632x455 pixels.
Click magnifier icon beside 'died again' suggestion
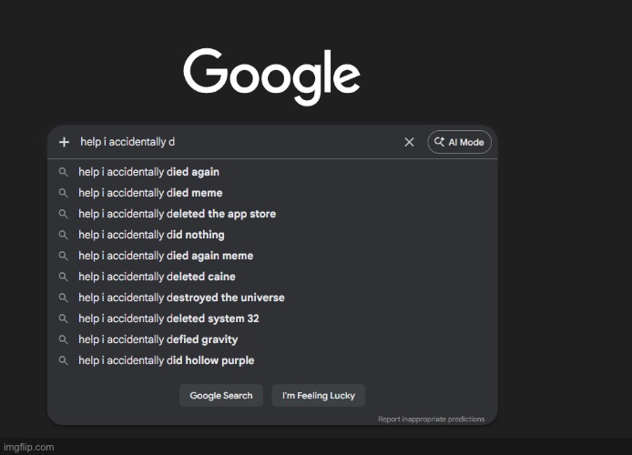pyautogui.click(x=64, y=172)
